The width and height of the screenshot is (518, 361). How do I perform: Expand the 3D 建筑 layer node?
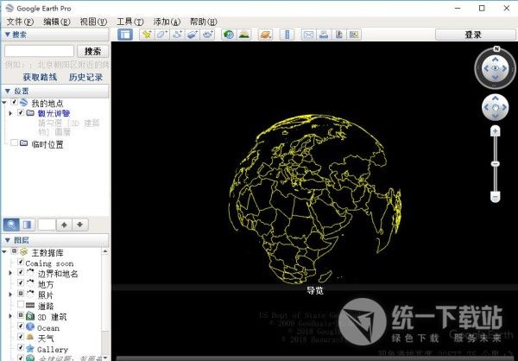click(x=10, y=316)
